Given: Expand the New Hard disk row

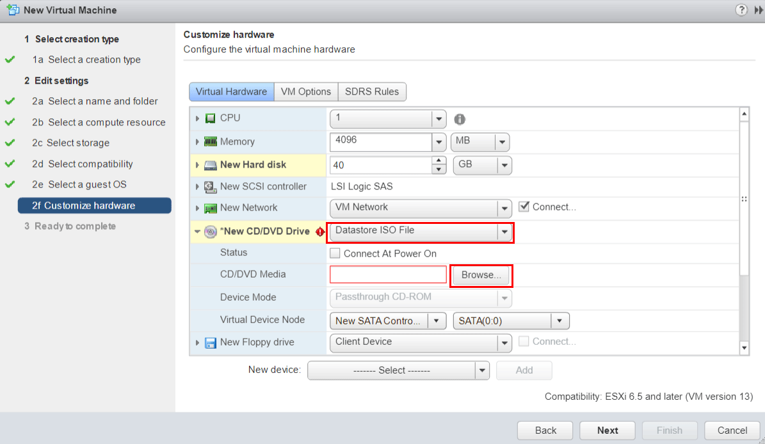Looking at the screenshot, I should click(197, 165).
